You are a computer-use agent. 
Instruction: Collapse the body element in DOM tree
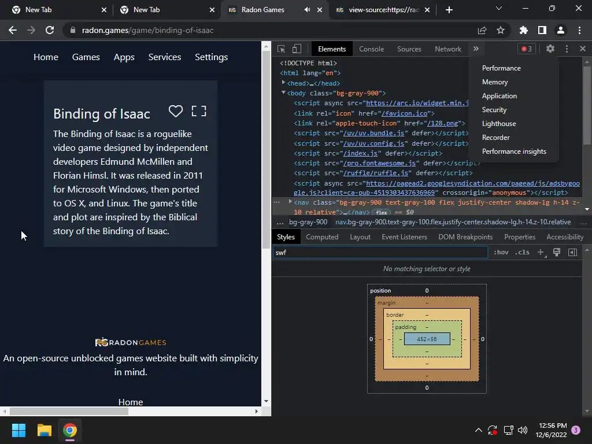(283, 92)
